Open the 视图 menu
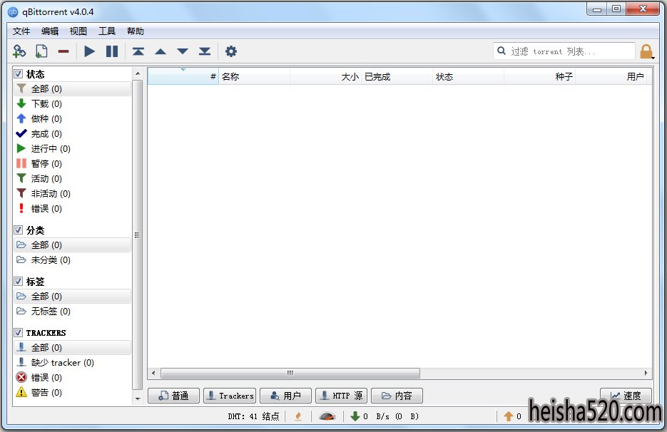 [78, 31]
